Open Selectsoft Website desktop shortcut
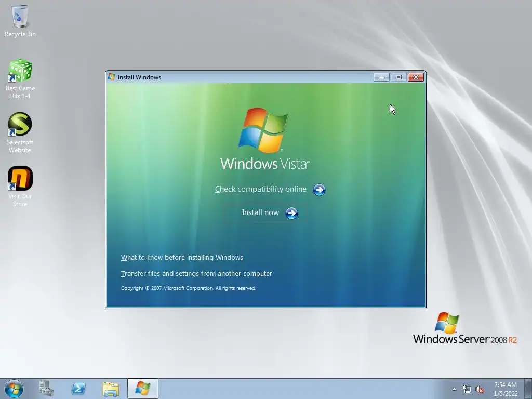The height and width of the screenshot is (399, 532). 20,133
